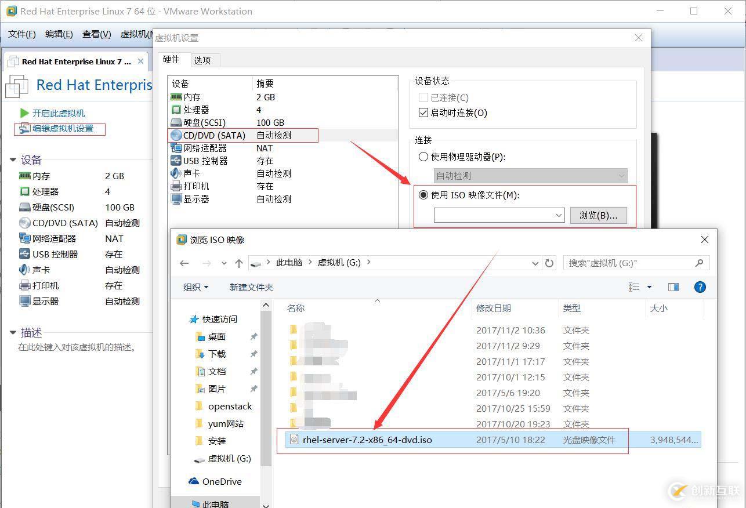Click the USB controller icon in settings dialog
Image resolution: width=746 pixels, height=508 pixels.
click(176, 161)
